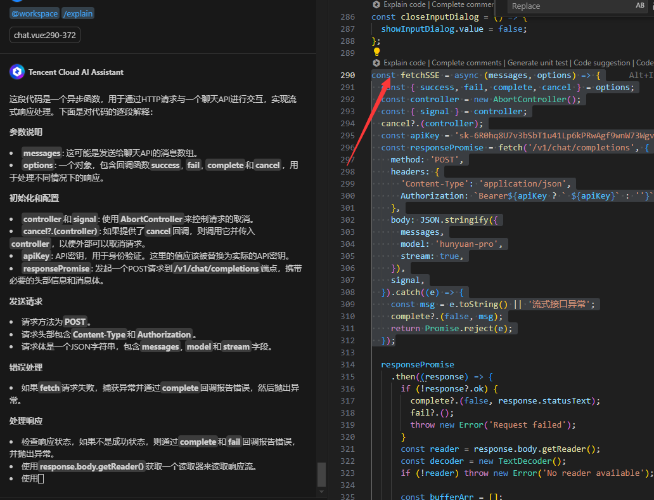
Task: Click 'AbortController' in the editor on line 292
Action: coord(530,100)
